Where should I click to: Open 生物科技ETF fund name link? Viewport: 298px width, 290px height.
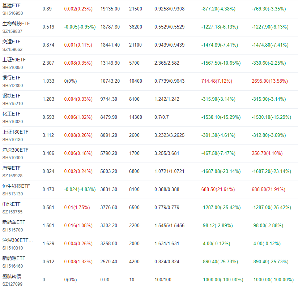click(16, 24)
